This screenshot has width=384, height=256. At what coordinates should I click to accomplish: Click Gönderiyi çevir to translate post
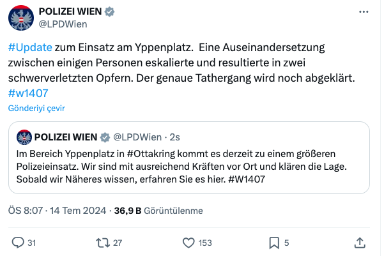pyautogui.click(x=36, y=108)
